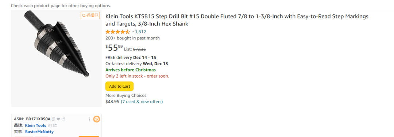
Task: Favorite the product with heart icon
Action: tap(58, 119)
